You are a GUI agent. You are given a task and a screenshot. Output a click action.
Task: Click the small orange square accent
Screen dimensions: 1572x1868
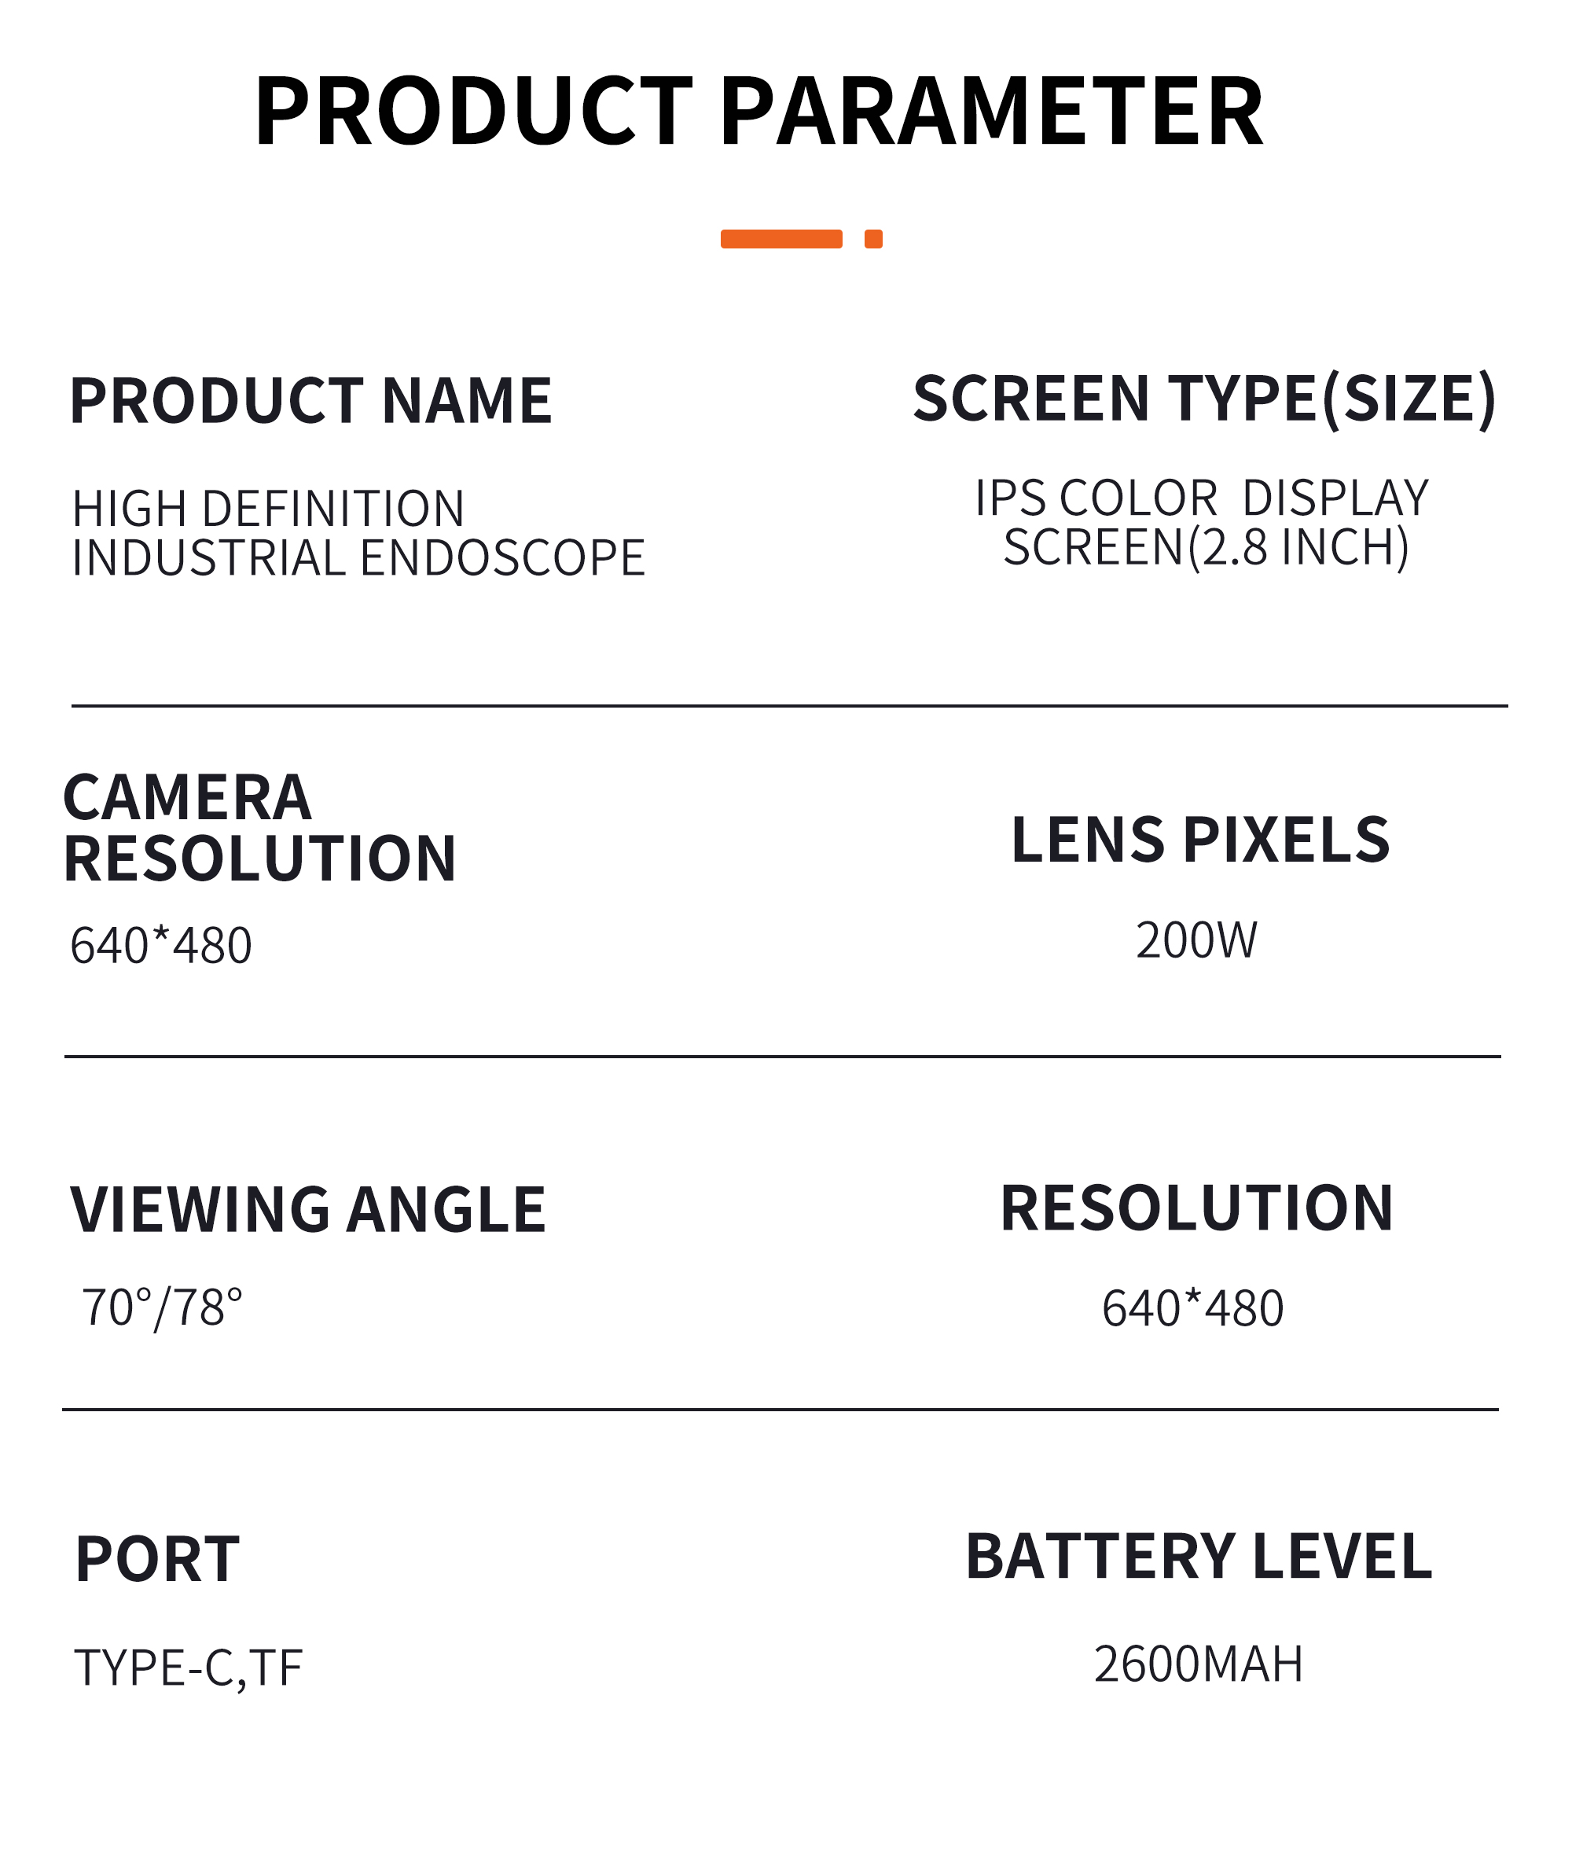[x=873, y=239]
